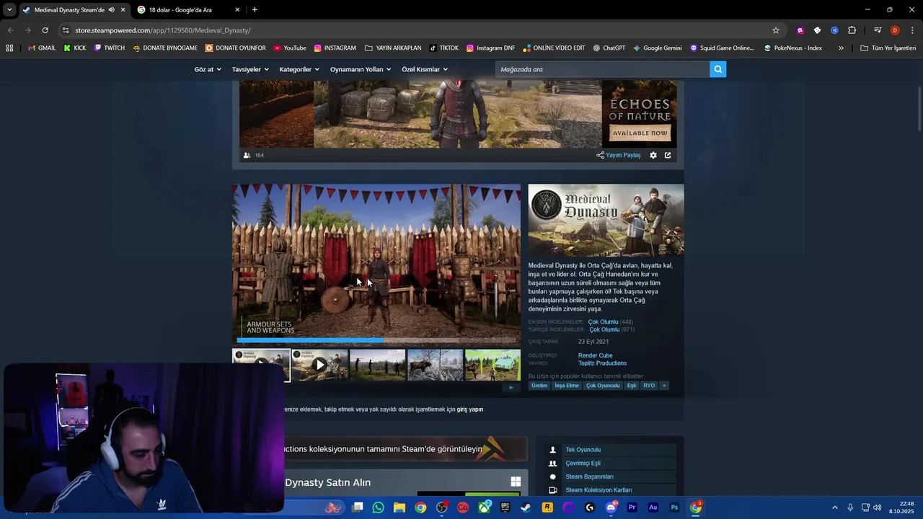Open the tab search dropdown arrow
The height and width of the screenshot is (519, 923).
pos(9,10)
